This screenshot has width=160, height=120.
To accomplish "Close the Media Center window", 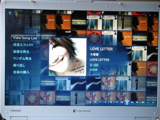I will pos(155,15).
